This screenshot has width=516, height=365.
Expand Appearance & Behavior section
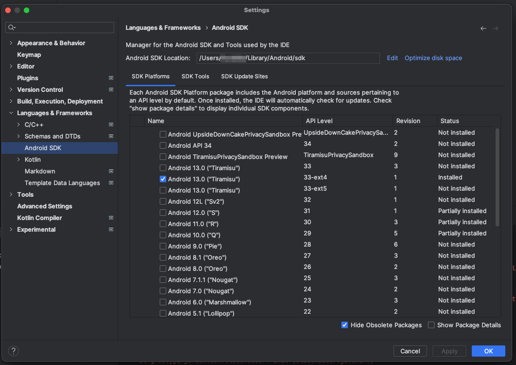(11, 43)
